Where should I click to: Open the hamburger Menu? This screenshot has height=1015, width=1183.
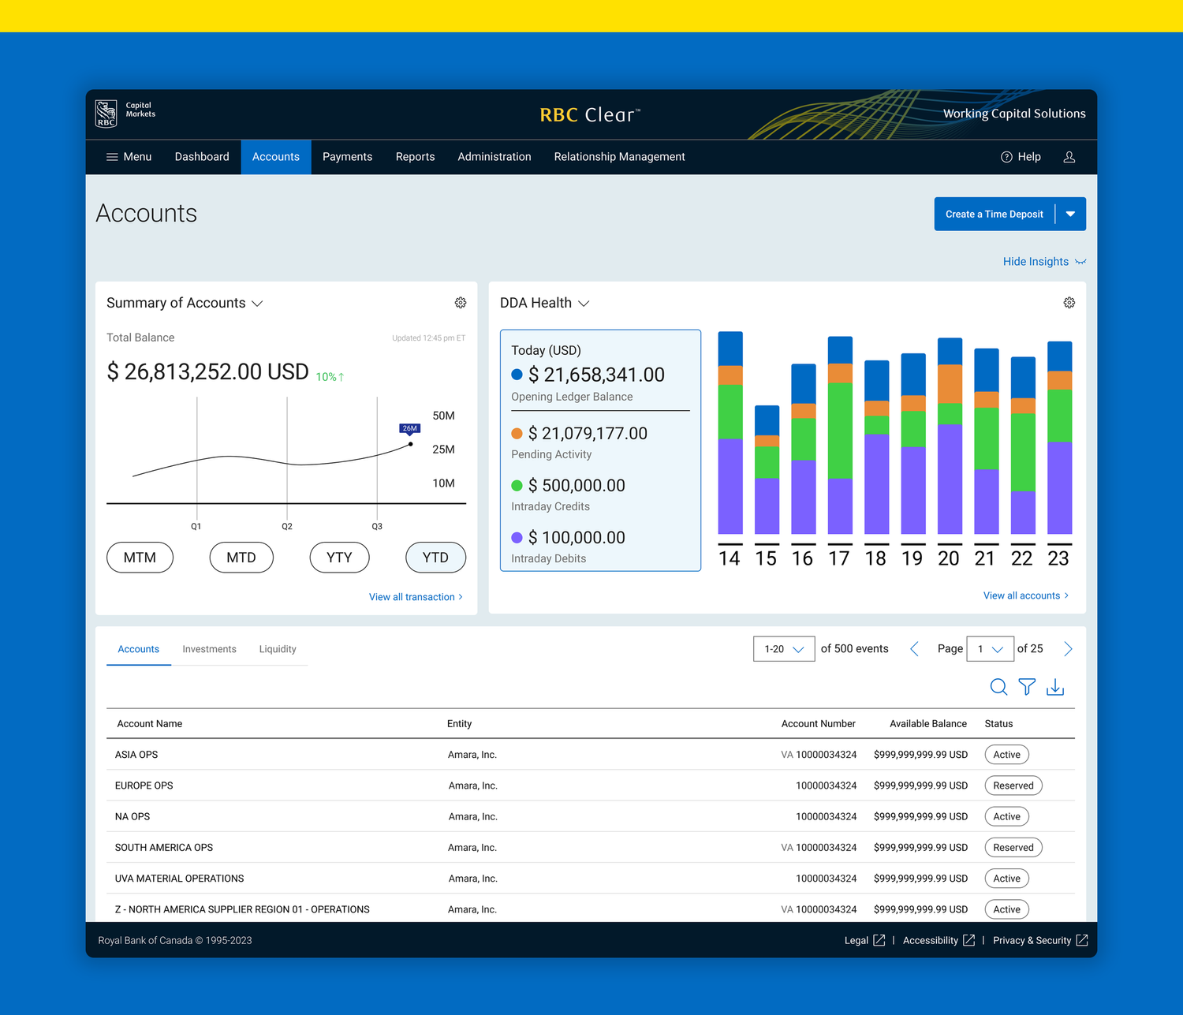129,157
